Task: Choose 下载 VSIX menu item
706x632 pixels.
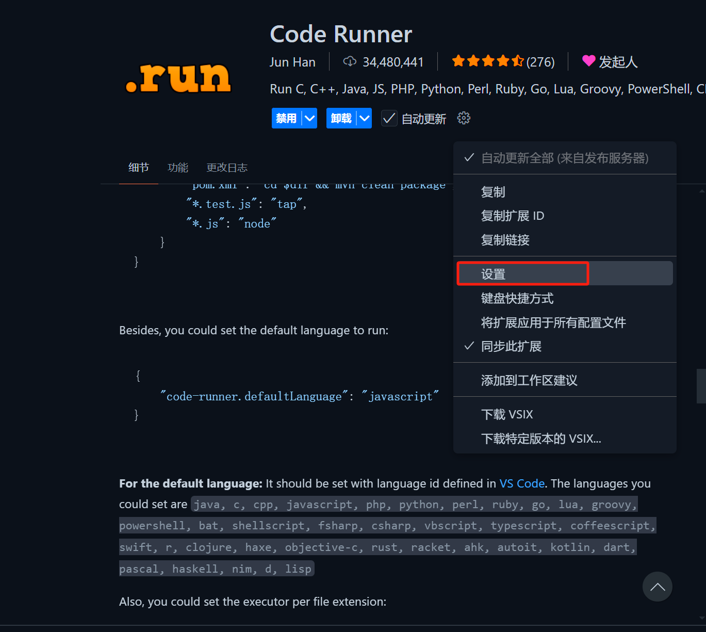Action: 565,414
